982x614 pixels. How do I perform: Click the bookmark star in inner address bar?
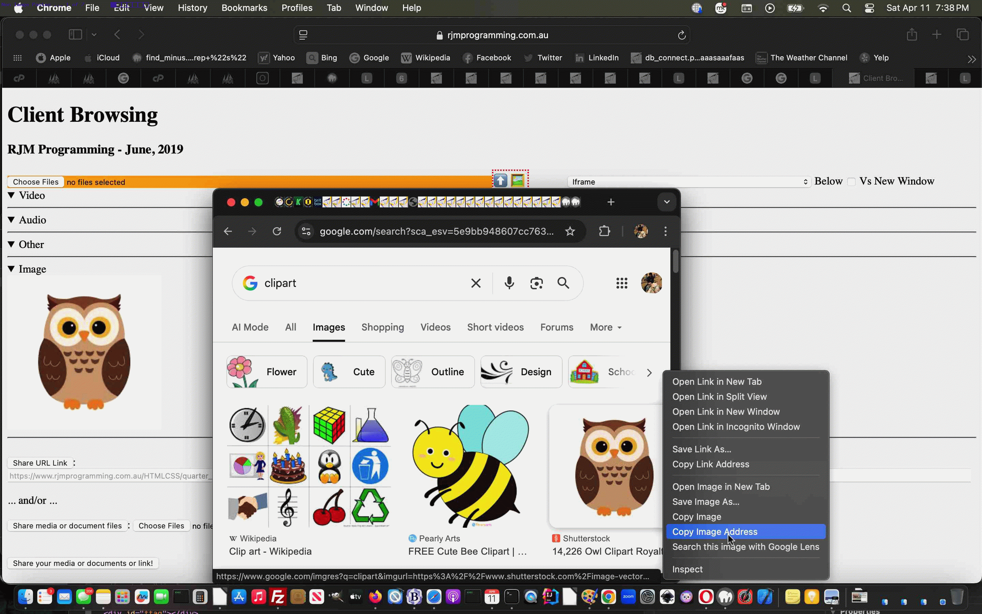[x=569, y=231]
